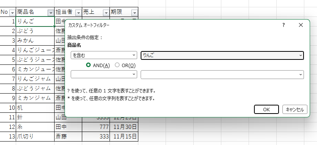Click the キャンセル button
This screenshot has width=317, height=145.
pyautogui.click(x=295, y=109)
